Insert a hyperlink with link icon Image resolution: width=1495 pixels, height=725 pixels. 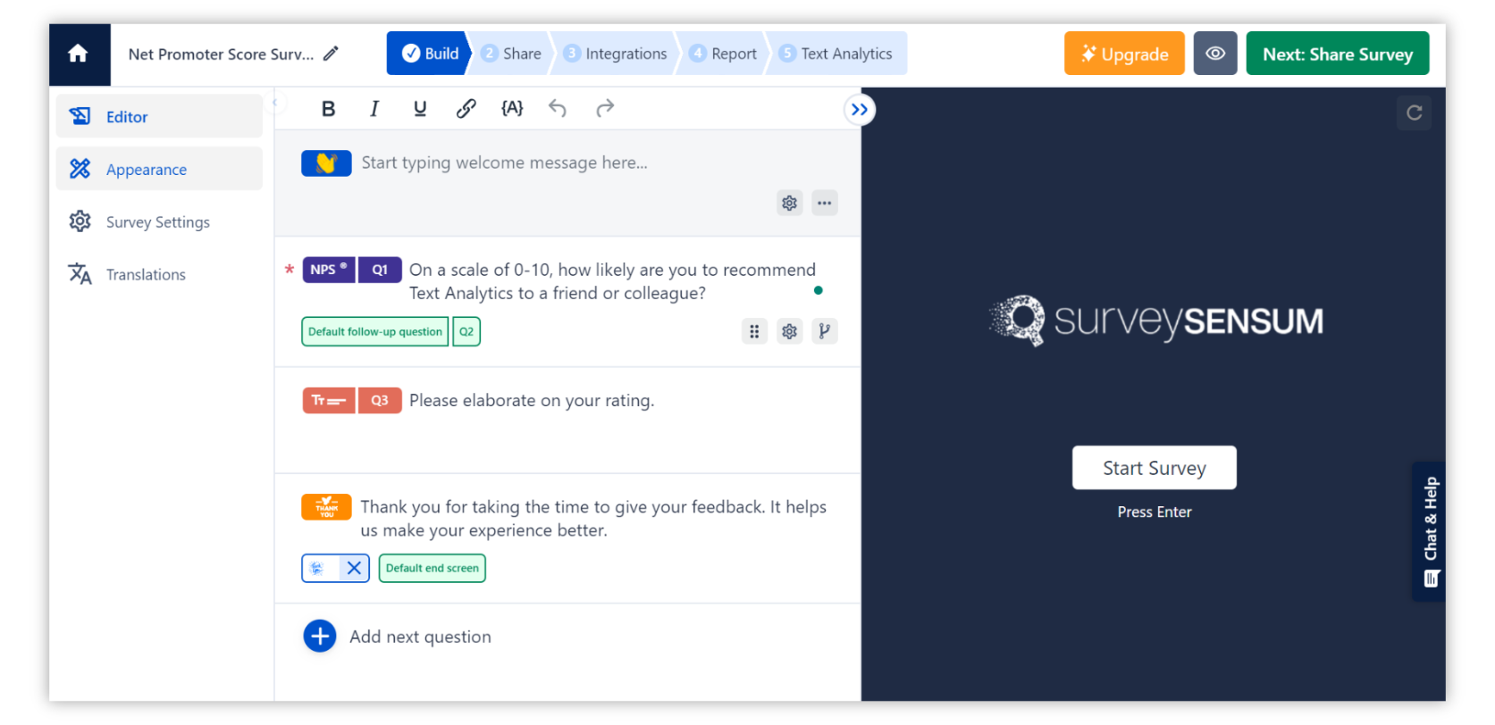tap(466, 109)
